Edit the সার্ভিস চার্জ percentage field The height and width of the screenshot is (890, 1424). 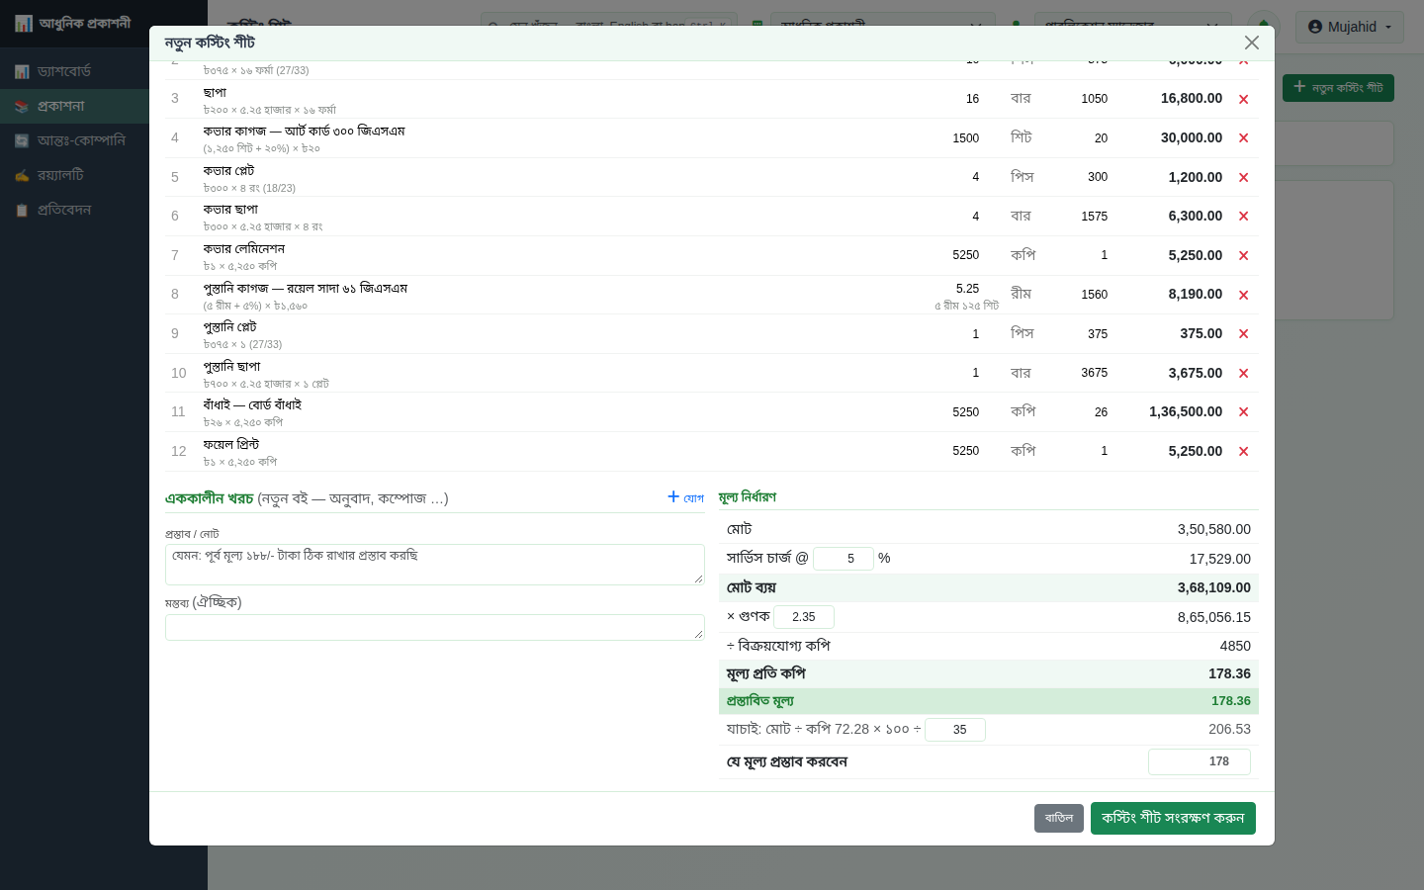(844, 559)
